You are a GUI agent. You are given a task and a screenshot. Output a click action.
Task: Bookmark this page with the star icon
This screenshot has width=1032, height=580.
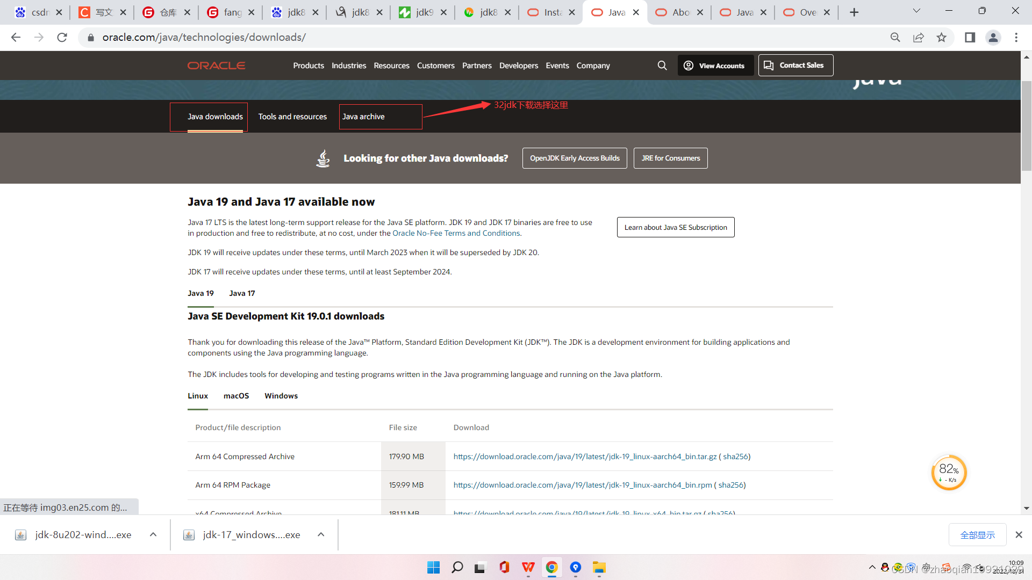pyautogui.click(x=942, y=38)
